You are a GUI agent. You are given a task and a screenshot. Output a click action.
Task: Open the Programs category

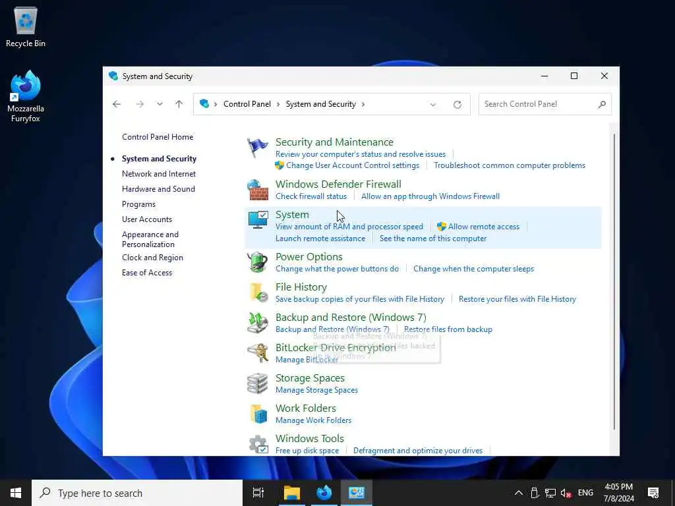(x=138, y=204)
